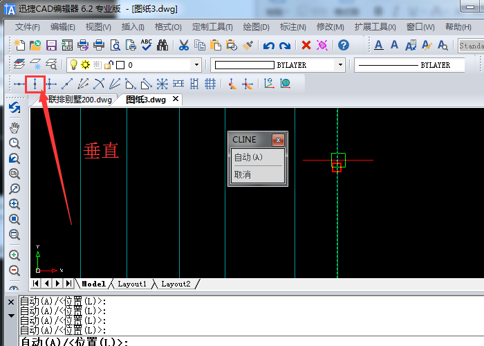The height and width of the screenshot is (346, 484).
Task: Click the match properties brush icon
Action: point(248,46)
